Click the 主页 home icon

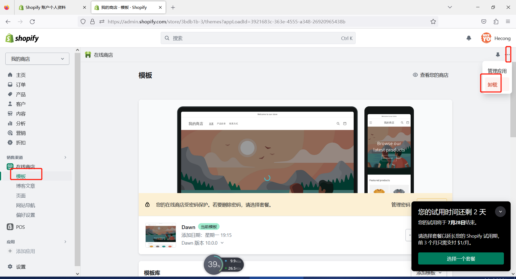coord(10,75)
